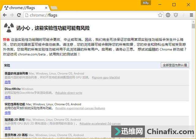This screenshot has width=196, height=139.
Task: Click the radiation warning icon
Action: click(x=9, y=28)
